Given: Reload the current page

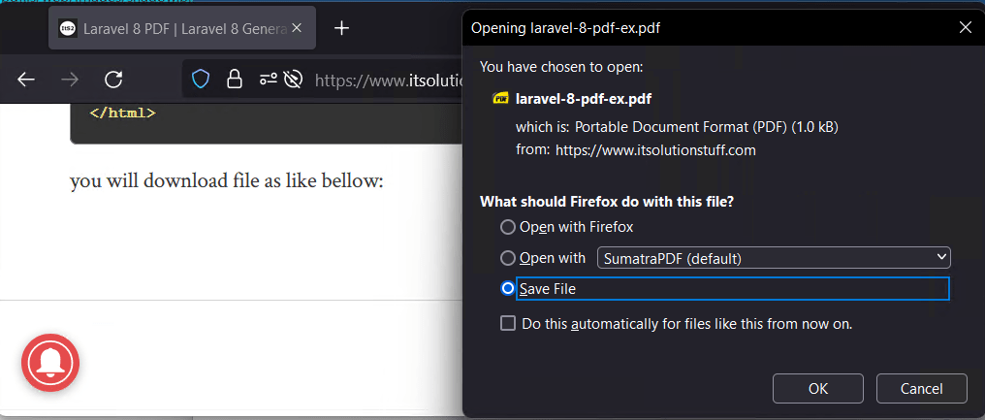Looking at the screenshot, I should (113, 80).
